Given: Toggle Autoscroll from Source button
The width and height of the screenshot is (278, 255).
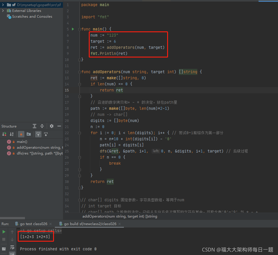Looking at the screenshot, I should tap(46, 134).
